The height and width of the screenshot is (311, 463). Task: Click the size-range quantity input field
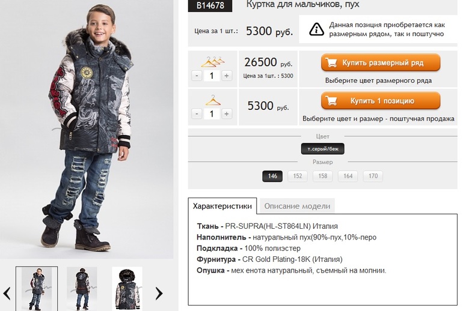[x=212, y=76]
